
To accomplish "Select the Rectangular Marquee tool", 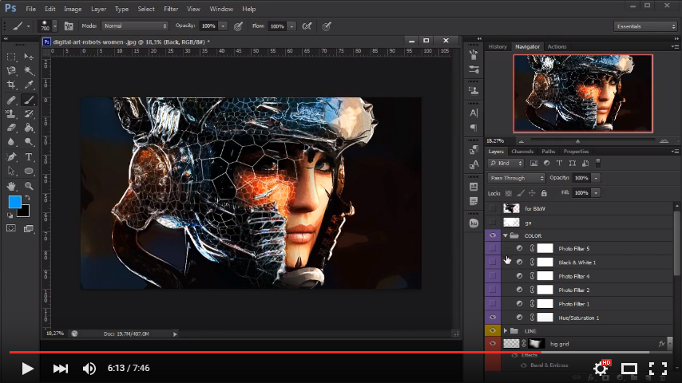I will click(x=11, y=57).
